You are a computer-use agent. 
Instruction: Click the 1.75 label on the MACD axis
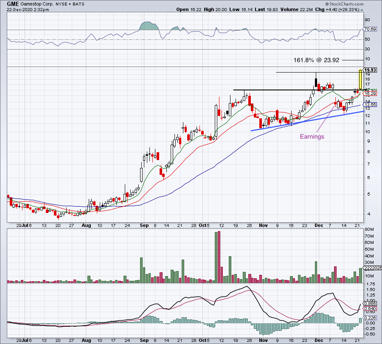(370, 284)
